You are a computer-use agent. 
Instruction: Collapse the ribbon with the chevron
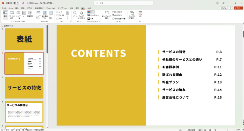click(x=242, y=21)
